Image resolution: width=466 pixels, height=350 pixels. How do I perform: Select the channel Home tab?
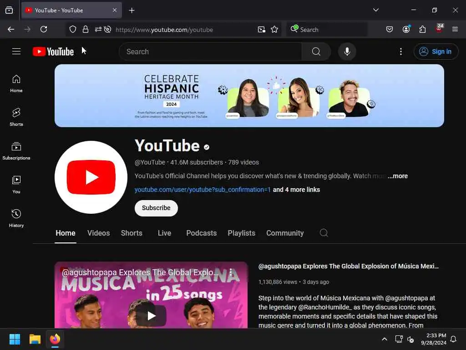point(66,233)
